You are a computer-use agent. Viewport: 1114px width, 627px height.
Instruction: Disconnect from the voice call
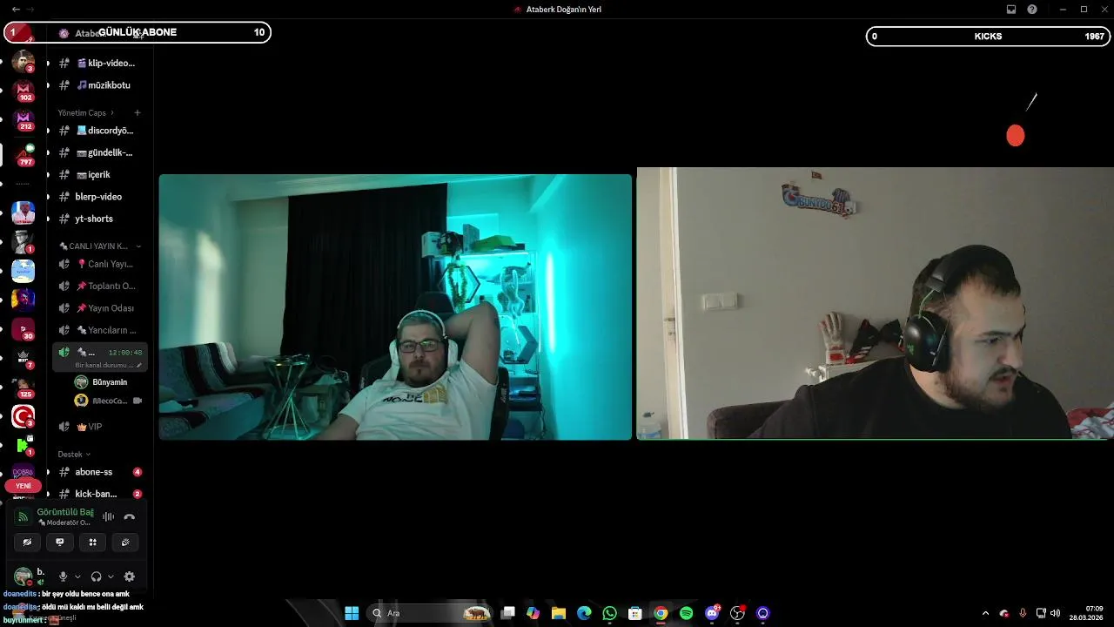[129, 516]
